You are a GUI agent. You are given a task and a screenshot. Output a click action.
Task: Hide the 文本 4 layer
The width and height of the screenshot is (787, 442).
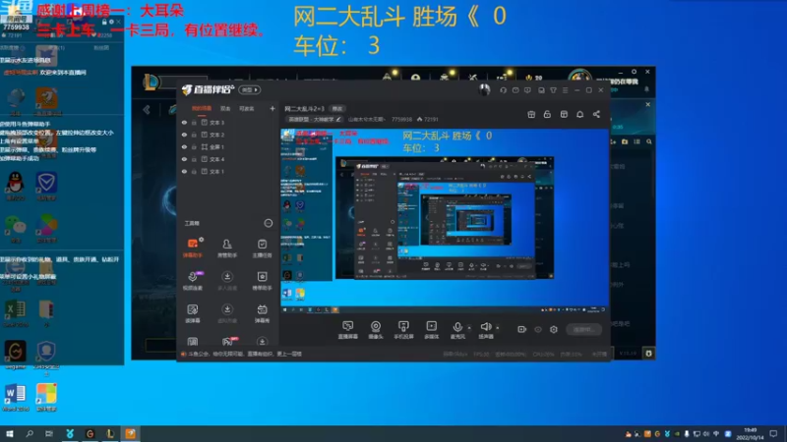click(x=184, y=159)
